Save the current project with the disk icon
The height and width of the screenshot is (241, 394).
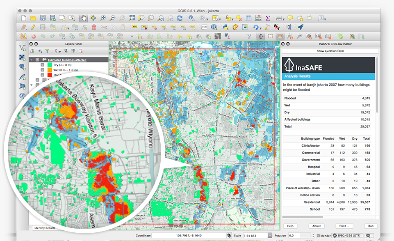pos(43,18)
